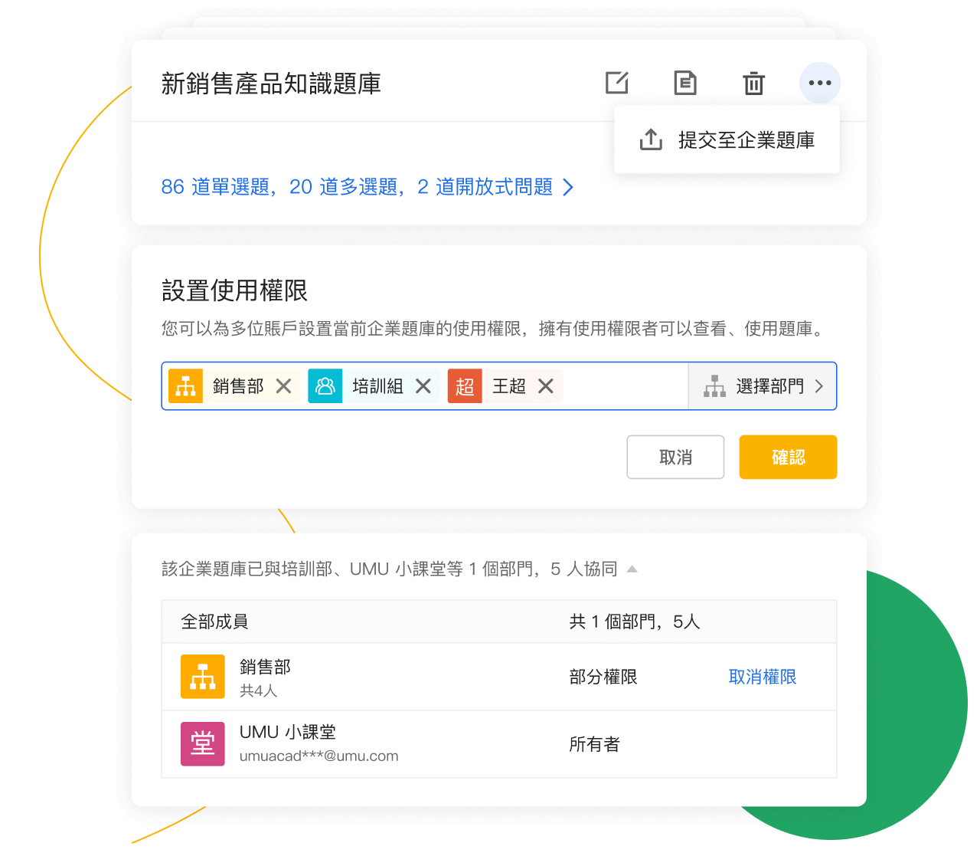Click the edit pencil icon for the question bank
This screenshot has width=980, height=866.
617,83
